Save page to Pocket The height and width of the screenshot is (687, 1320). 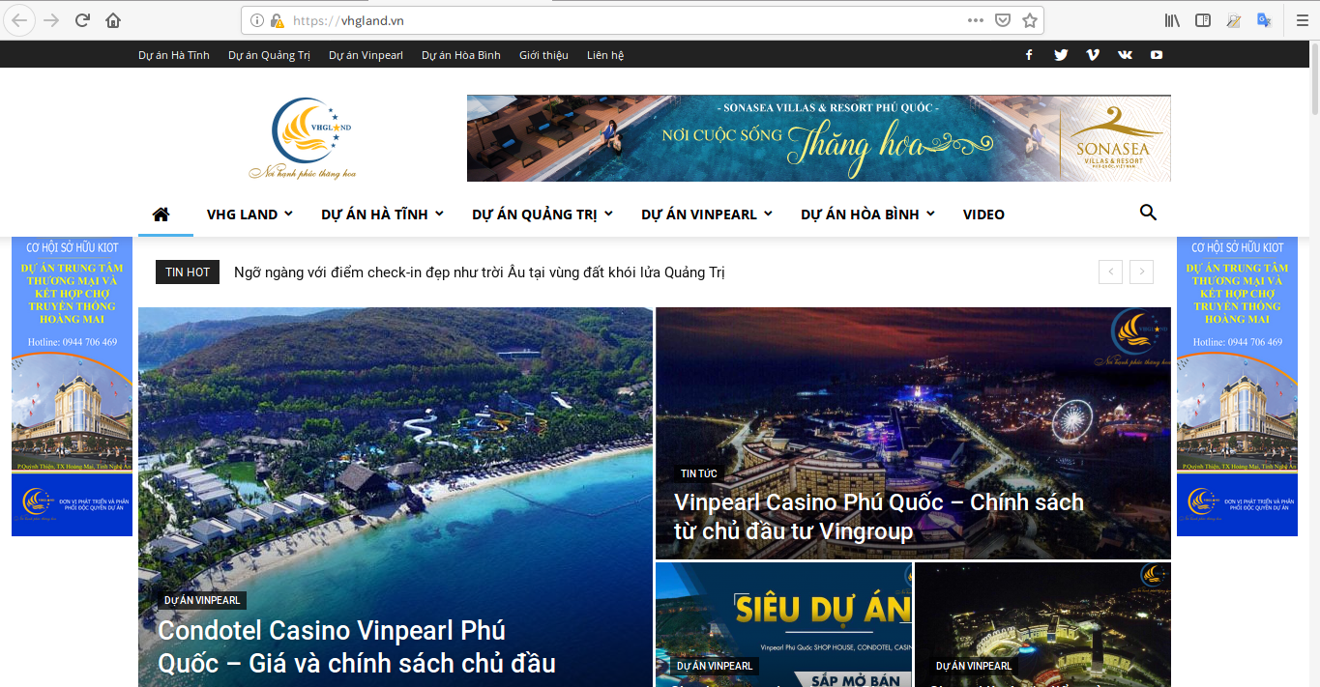click(1003, 20)
